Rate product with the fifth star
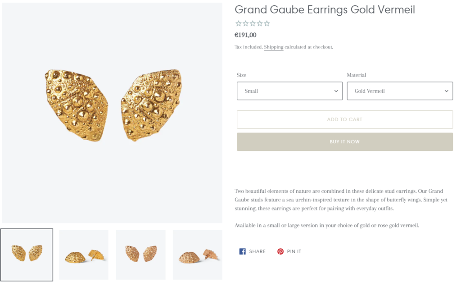Screen dimensions: 461x282 [267, 23]
